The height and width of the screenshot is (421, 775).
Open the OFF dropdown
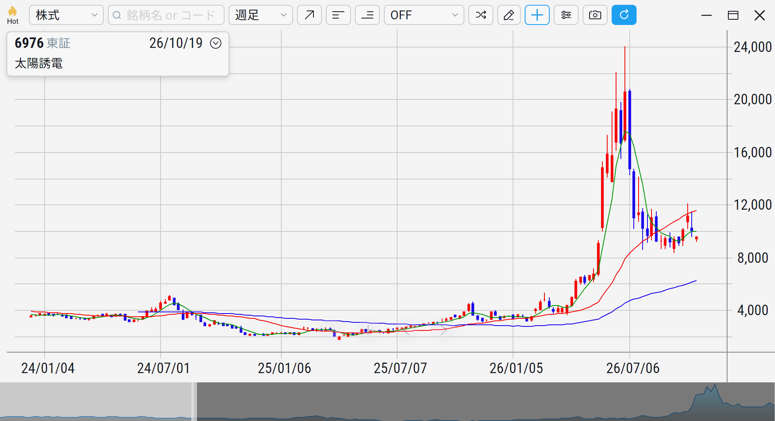424,15
